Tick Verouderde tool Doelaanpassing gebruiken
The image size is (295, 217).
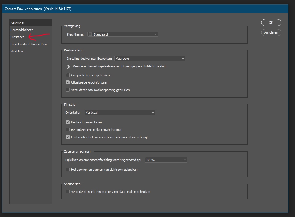(68, 90)
